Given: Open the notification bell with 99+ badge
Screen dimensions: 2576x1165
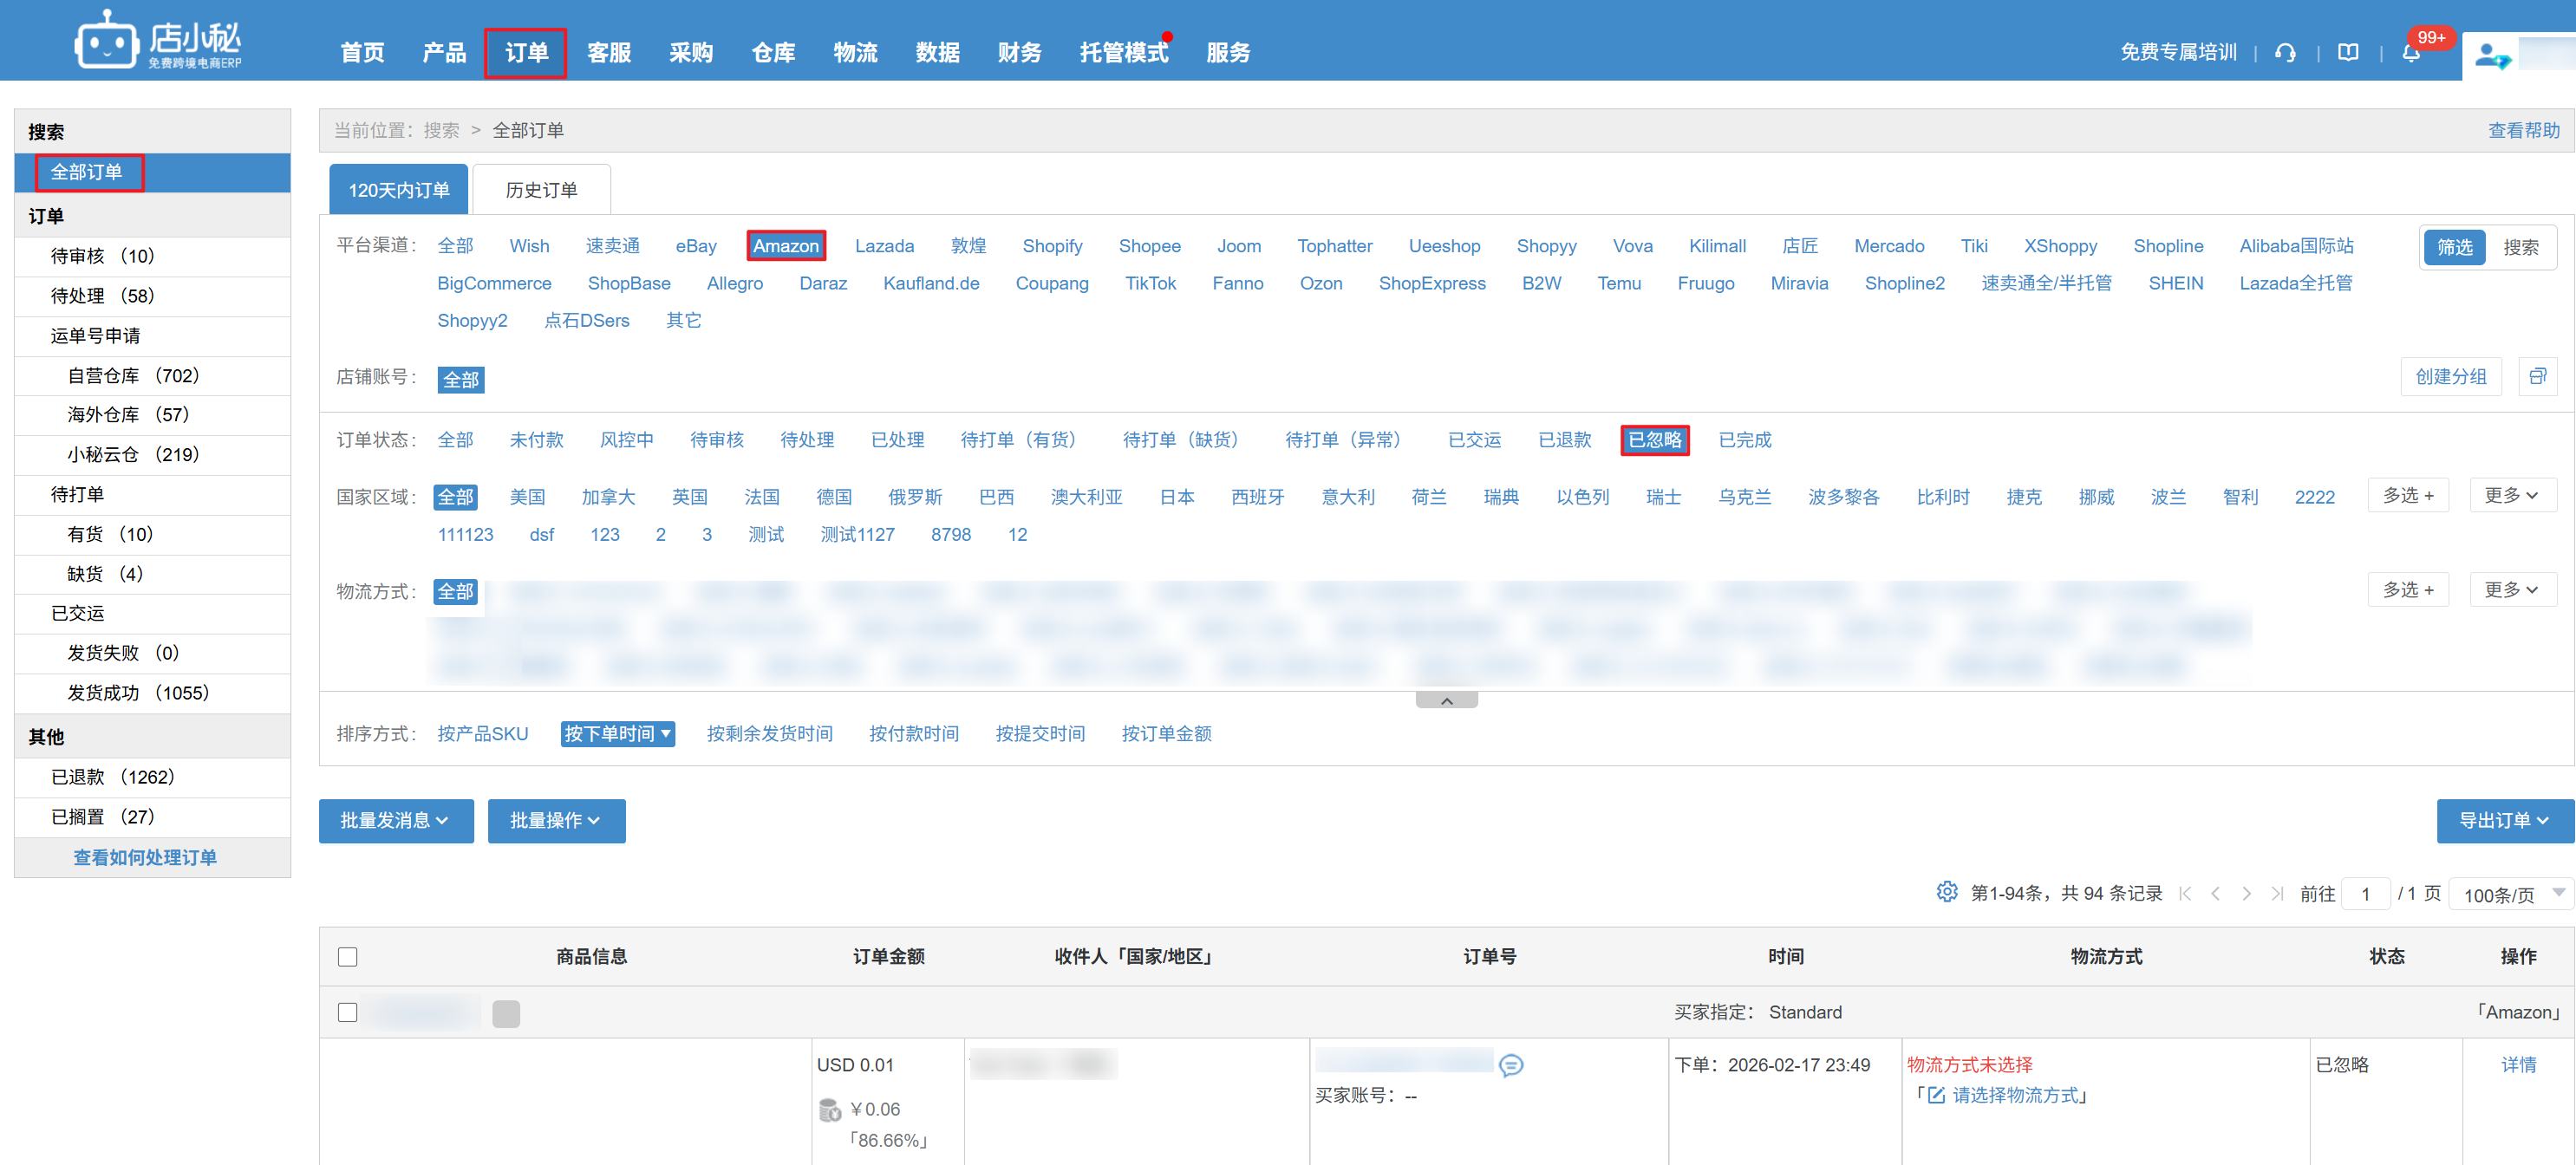Looking at the screenshot, I should (x=2411, y=53).
